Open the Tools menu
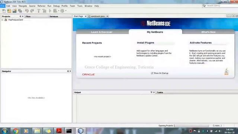 click(80, 6)
